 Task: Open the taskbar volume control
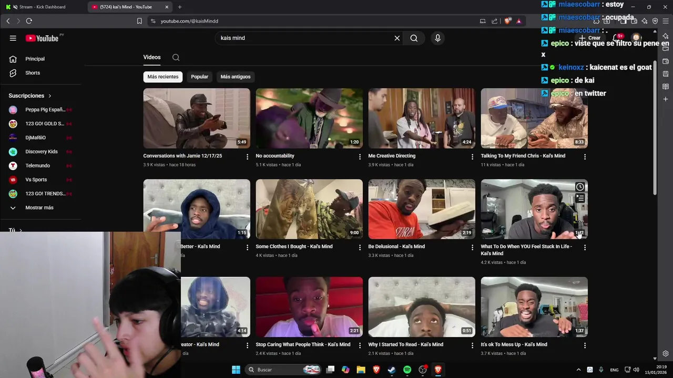coord(636,370)
